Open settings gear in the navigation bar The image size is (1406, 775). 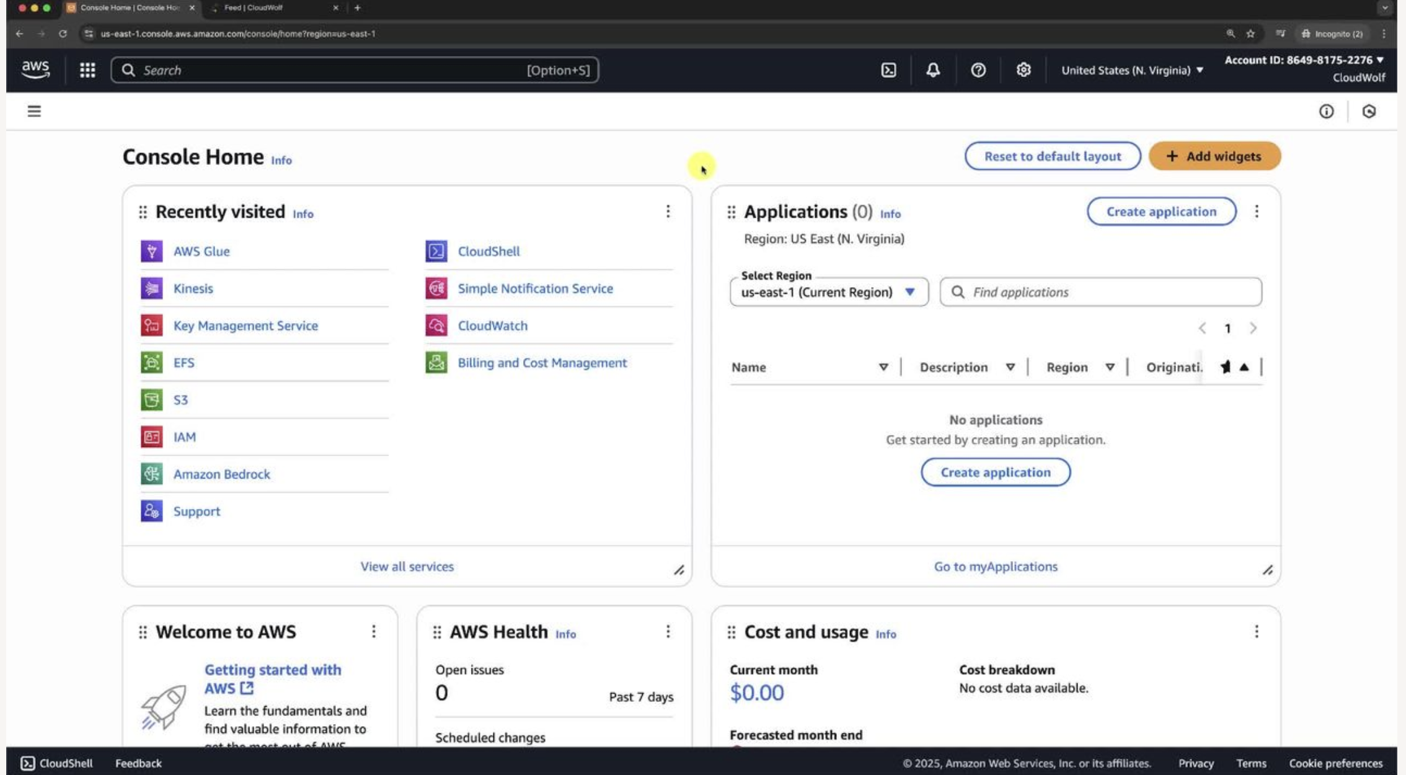click(1023, 70)
